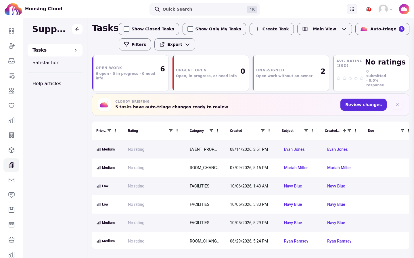Open the briefcase icon in sidebar
This screenshot has height=258, width=414.
(11, 240)
